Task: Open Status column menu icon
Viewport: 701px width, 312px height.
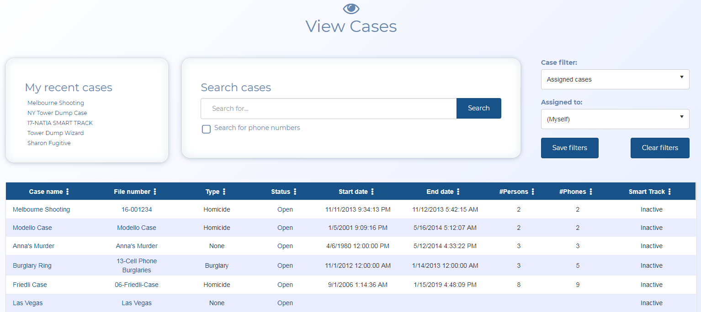Action: coord(295,192)
